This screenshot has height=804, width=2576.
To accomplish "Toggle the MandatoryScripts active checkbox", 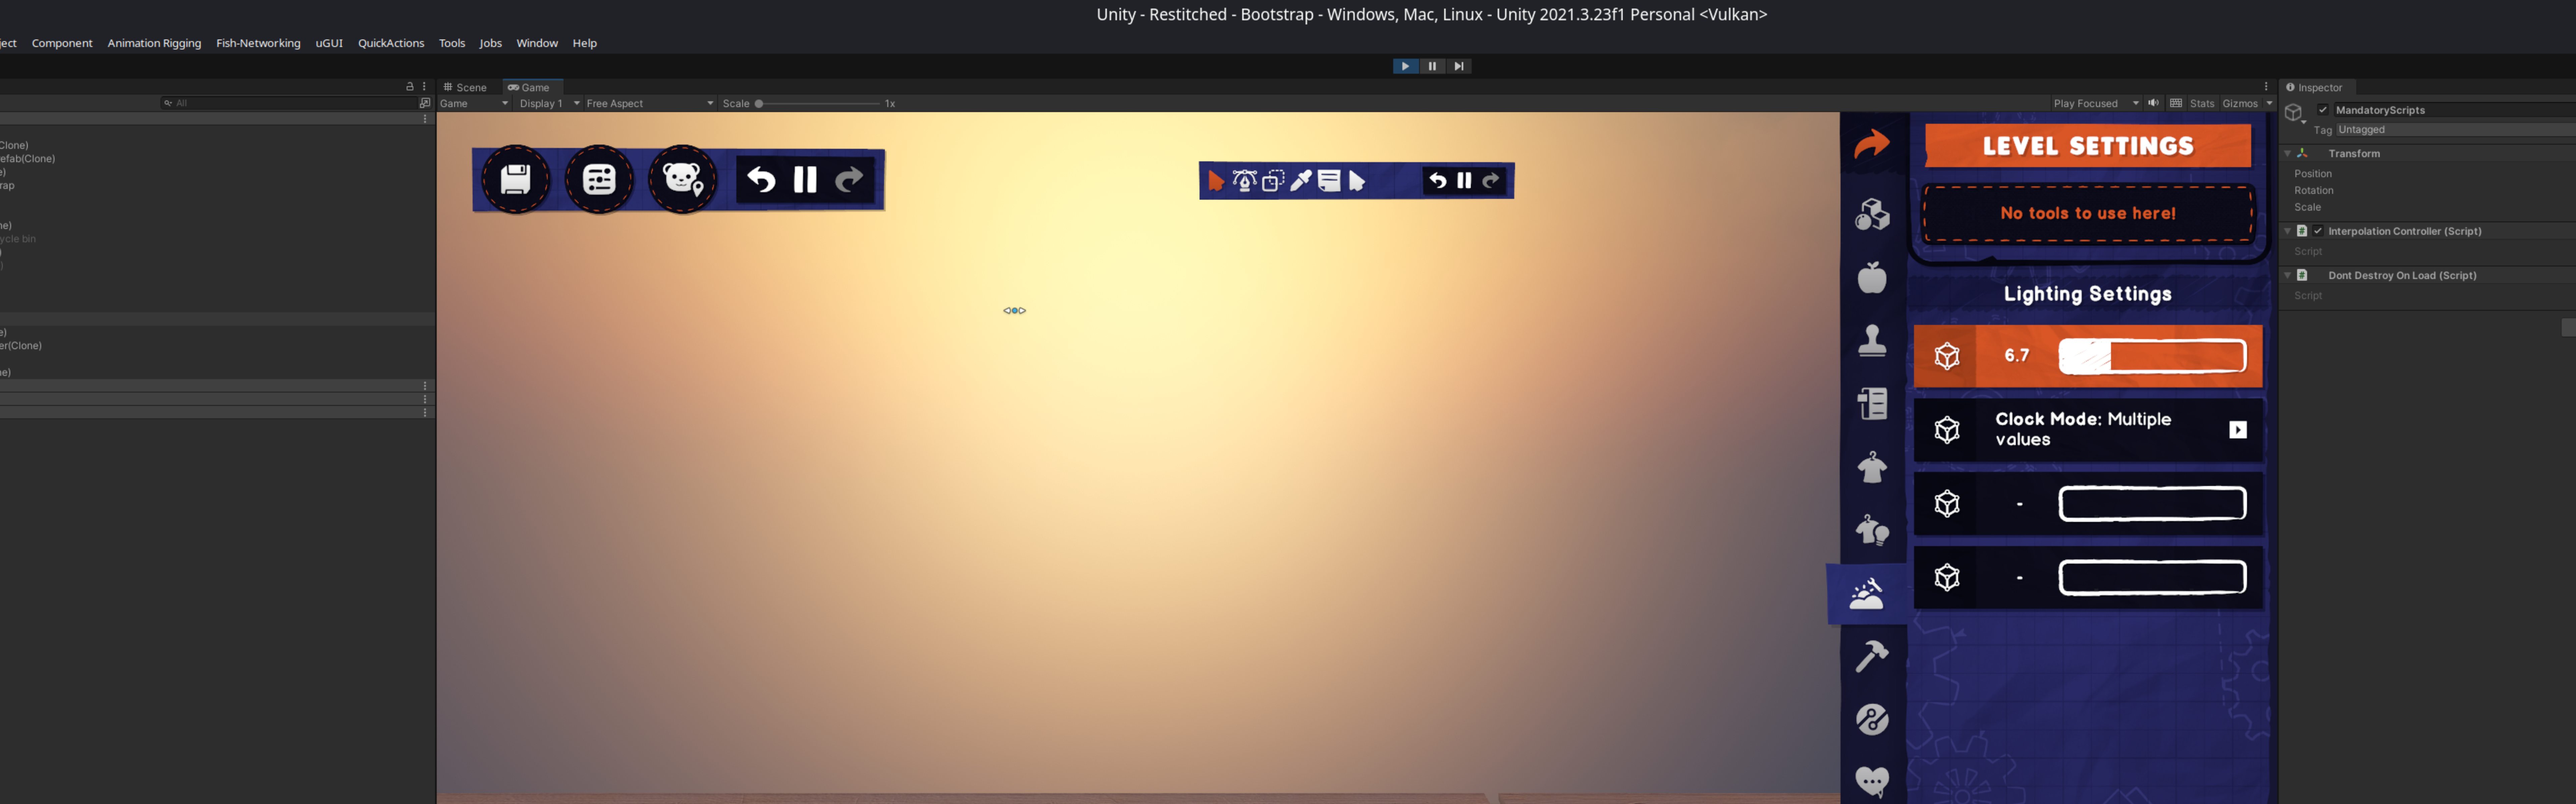I will pos(2323,110).
